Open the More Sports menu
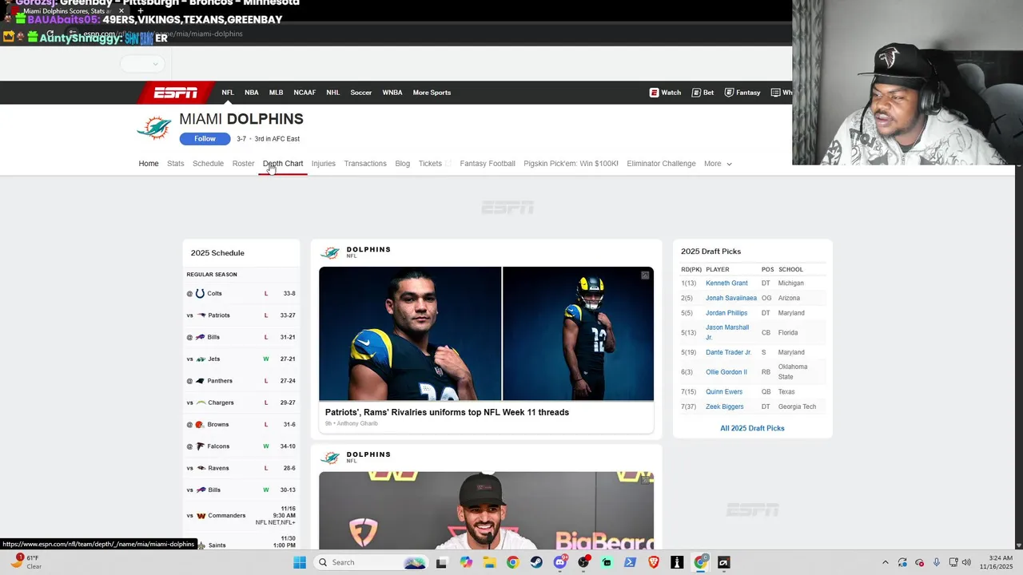Viewport: 1023px width, 575px height. [432, 93]
